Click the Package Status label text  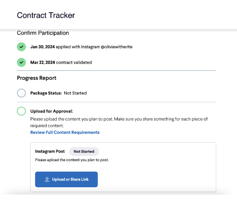(x=46, y=93)
